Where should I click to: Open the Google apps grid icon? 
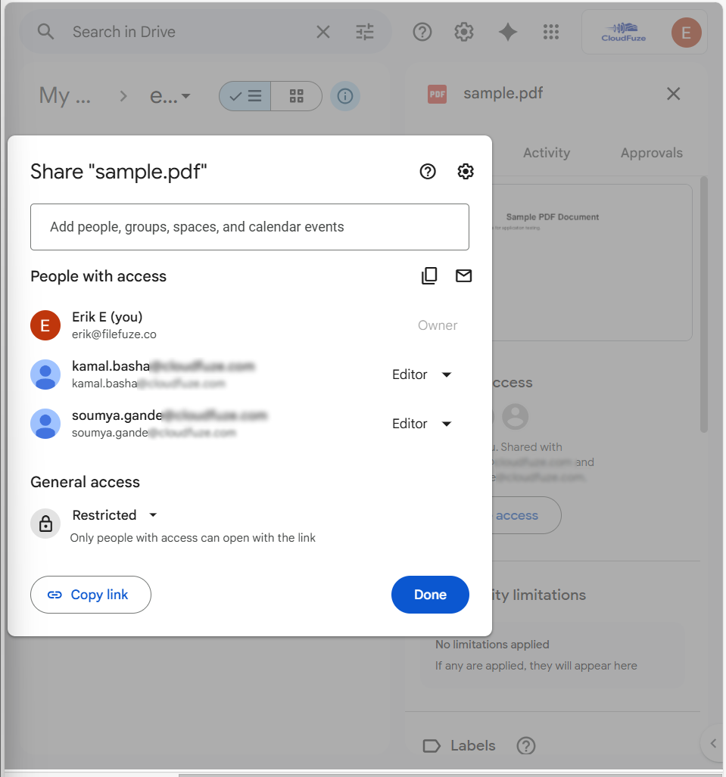(550, 32)
